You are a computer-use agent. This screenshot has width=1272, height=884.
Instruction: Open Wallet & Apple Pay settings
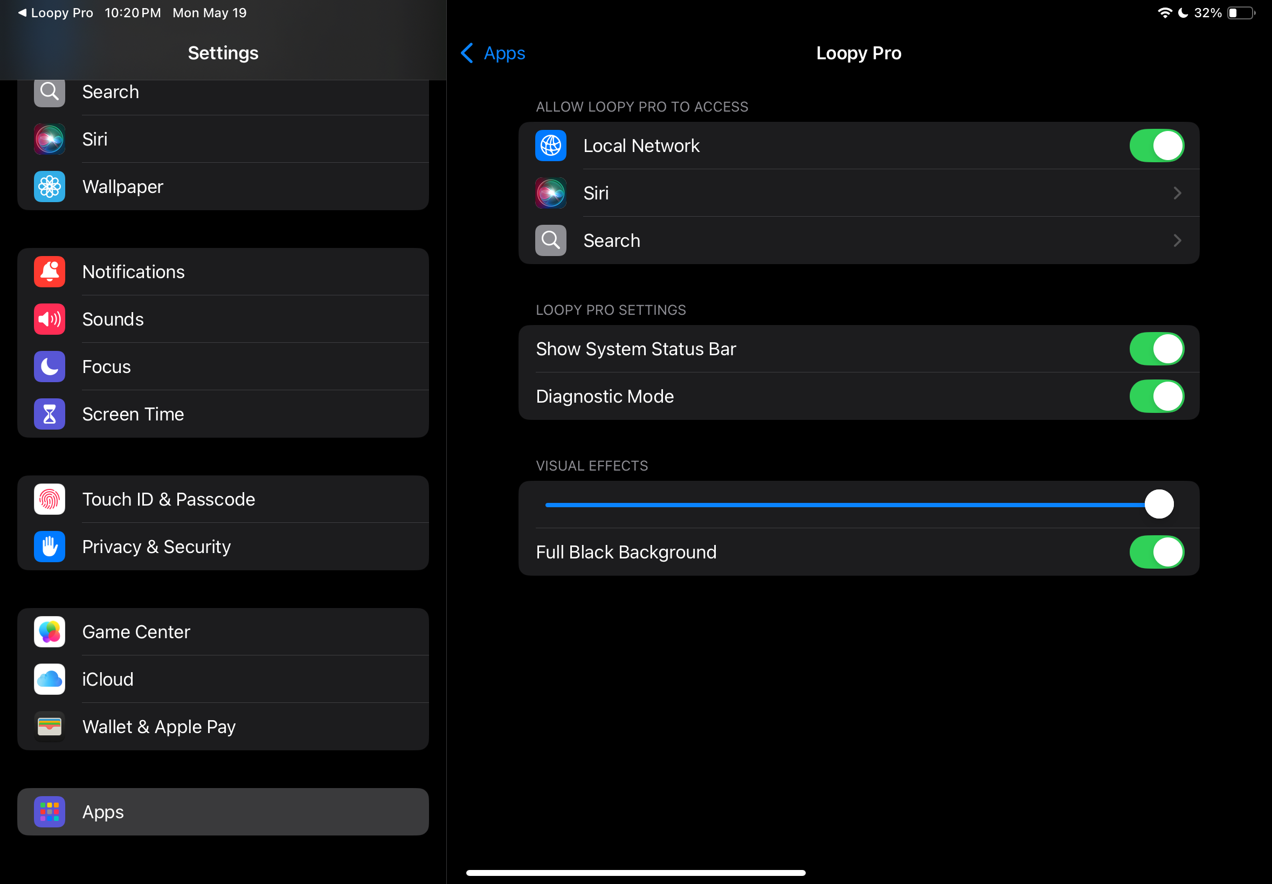tap(223, 727)
